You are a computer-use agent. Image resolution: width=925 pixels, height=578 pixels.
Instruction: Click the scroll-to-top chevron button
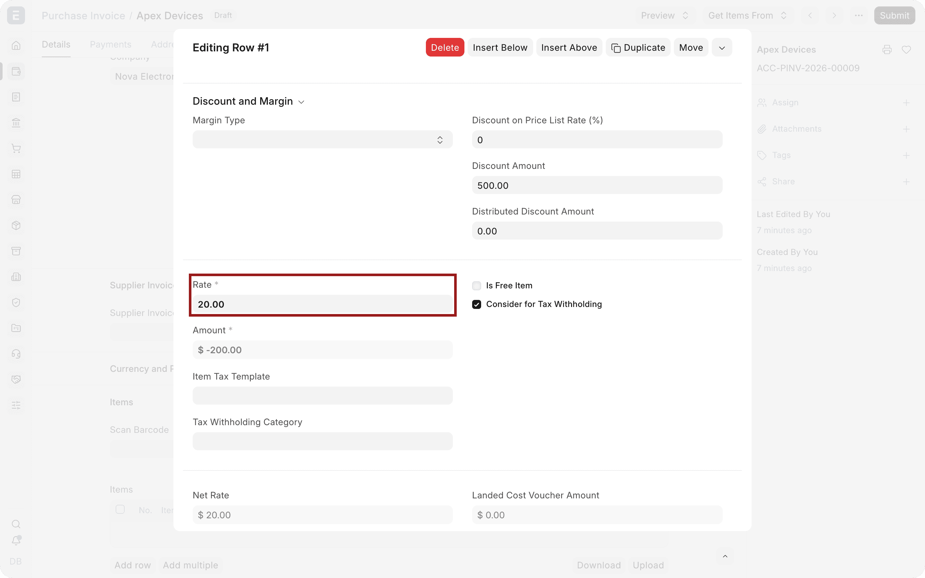tap(725, 556)
